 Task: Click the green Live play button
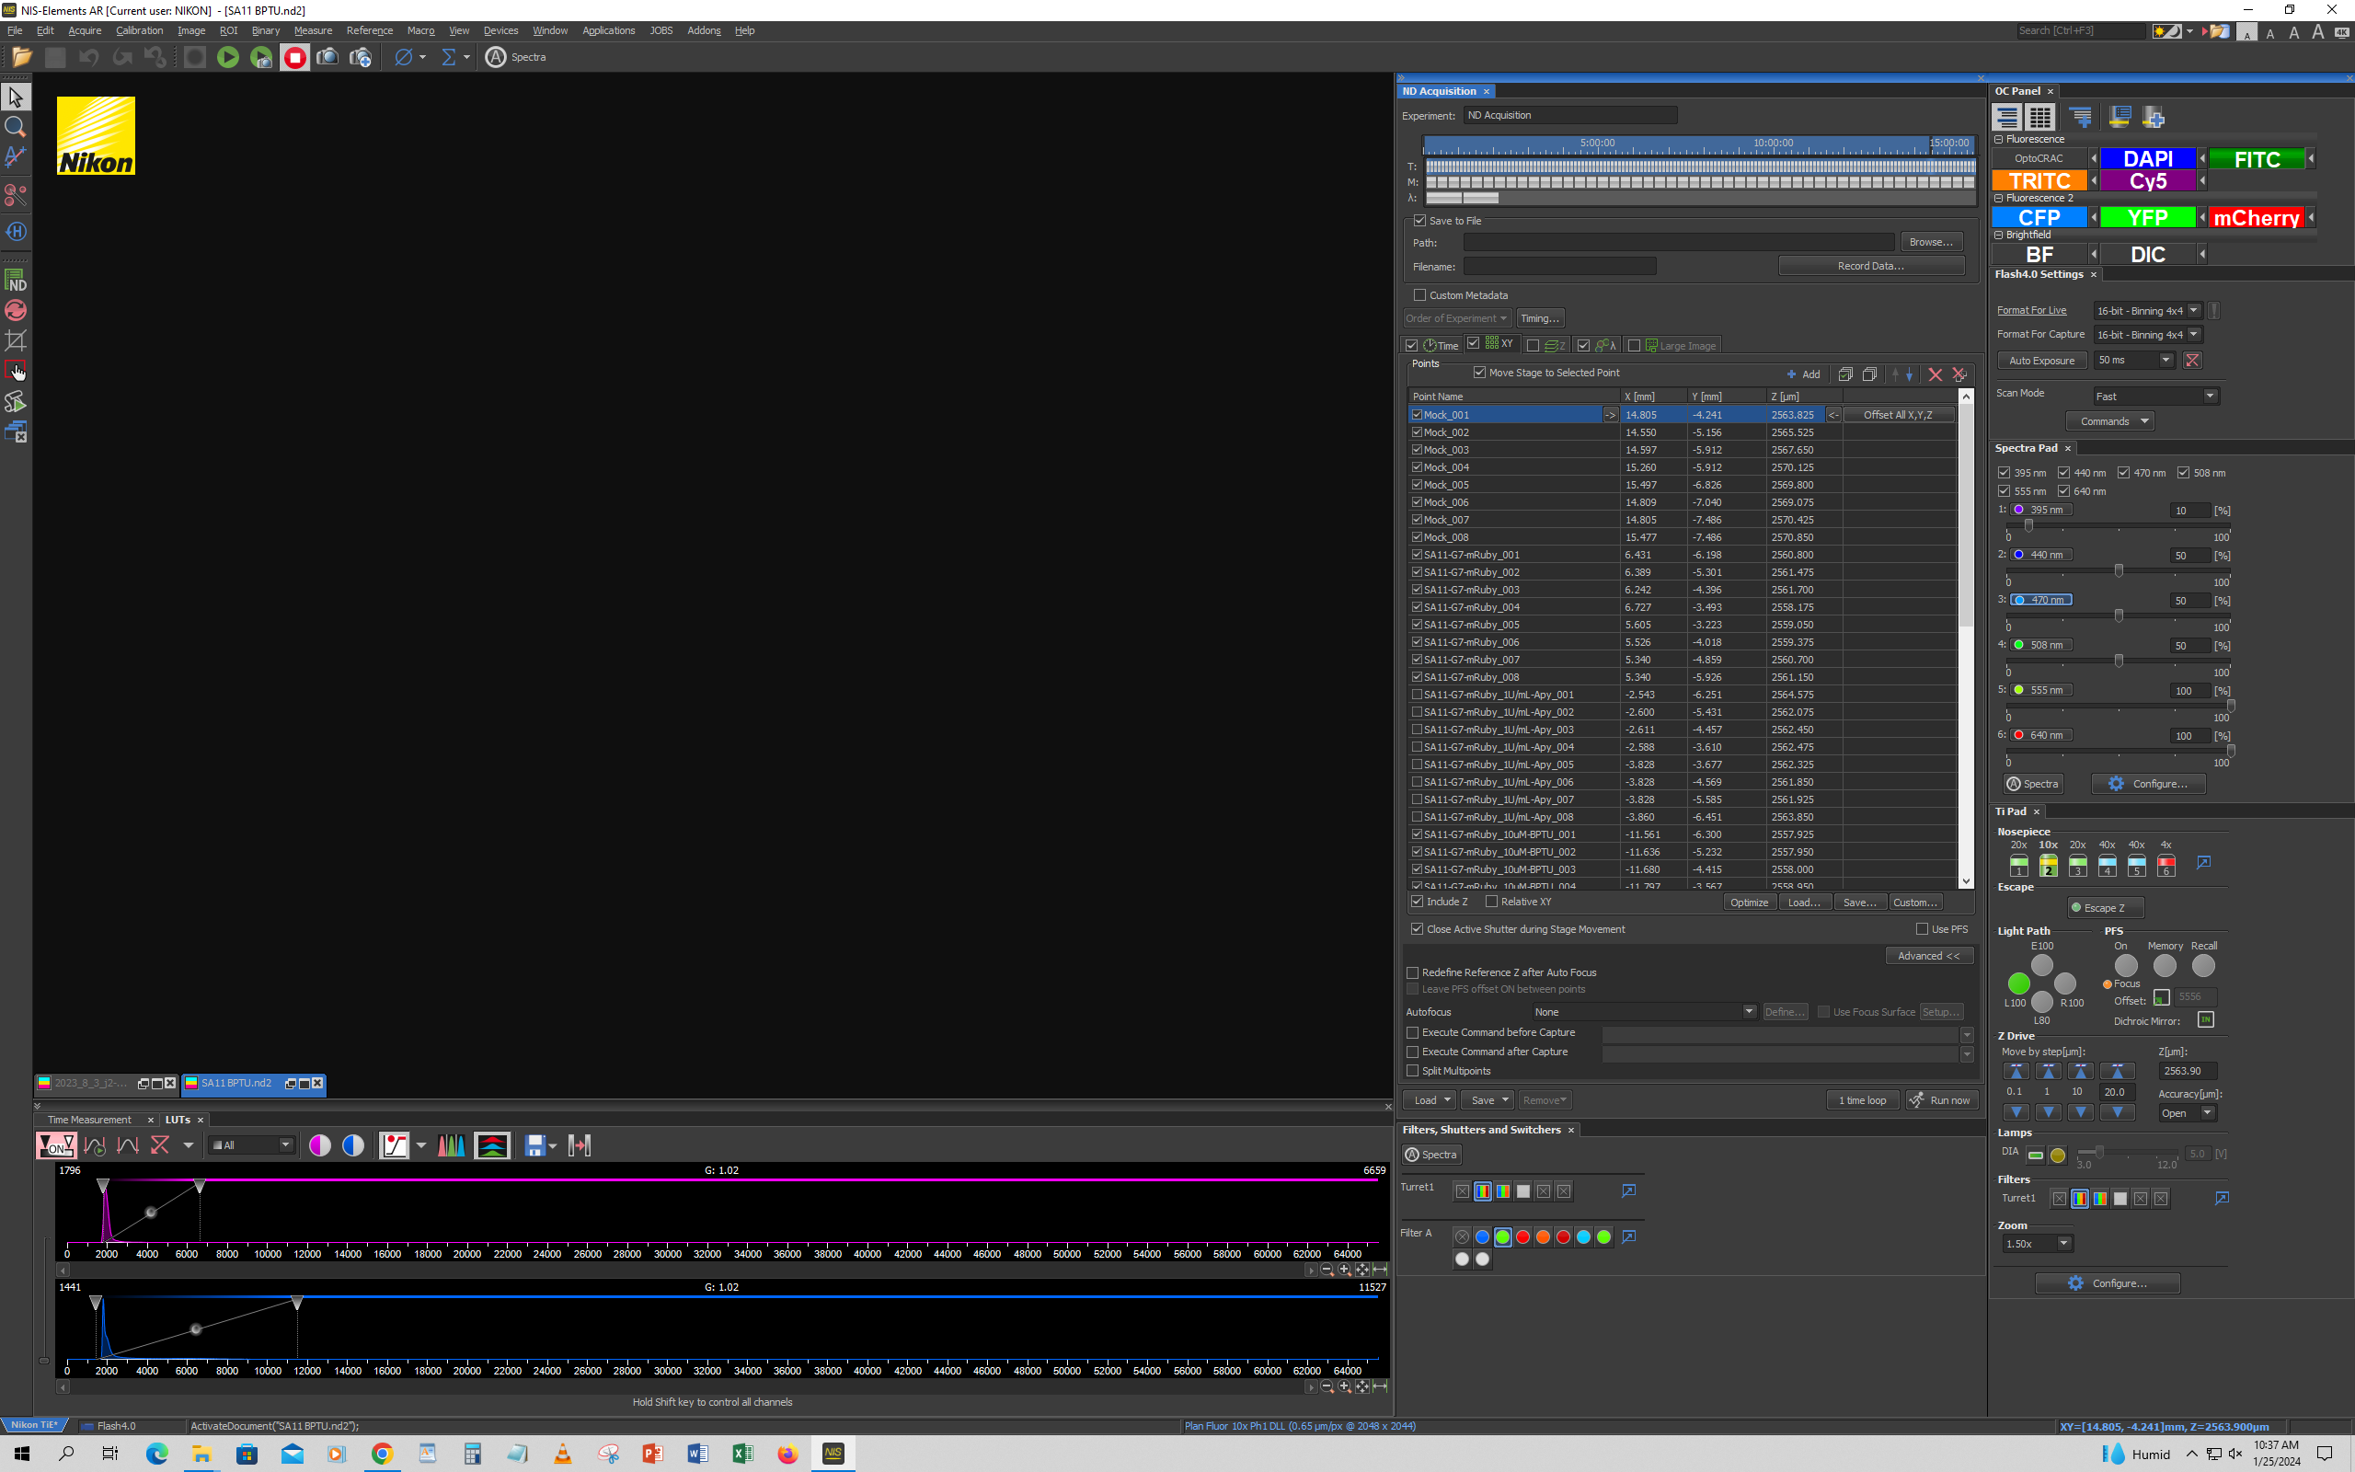(x=228, y=57)
